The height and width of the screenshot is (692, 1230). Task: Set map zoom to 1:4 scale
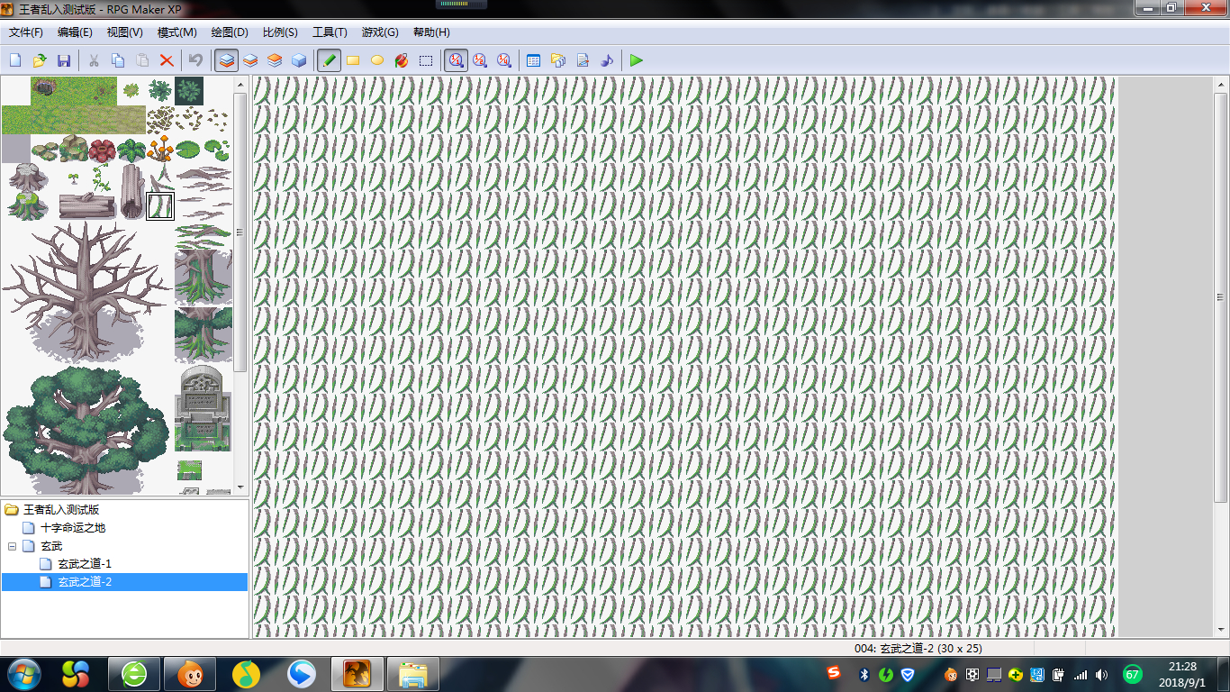pos(504,60)
